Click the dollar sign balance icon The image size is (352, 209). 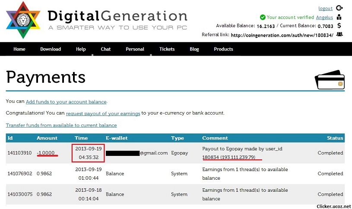[x=339, y=25]
